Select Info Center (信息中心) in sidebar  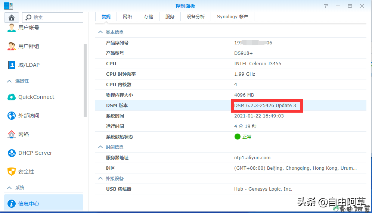click(x=28, y=204)
